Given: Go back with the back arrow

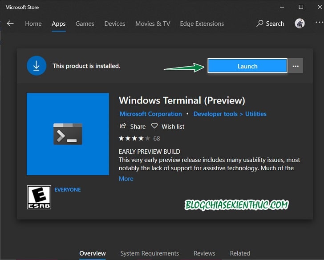Looking at the screenshot, I should [10, 24].
